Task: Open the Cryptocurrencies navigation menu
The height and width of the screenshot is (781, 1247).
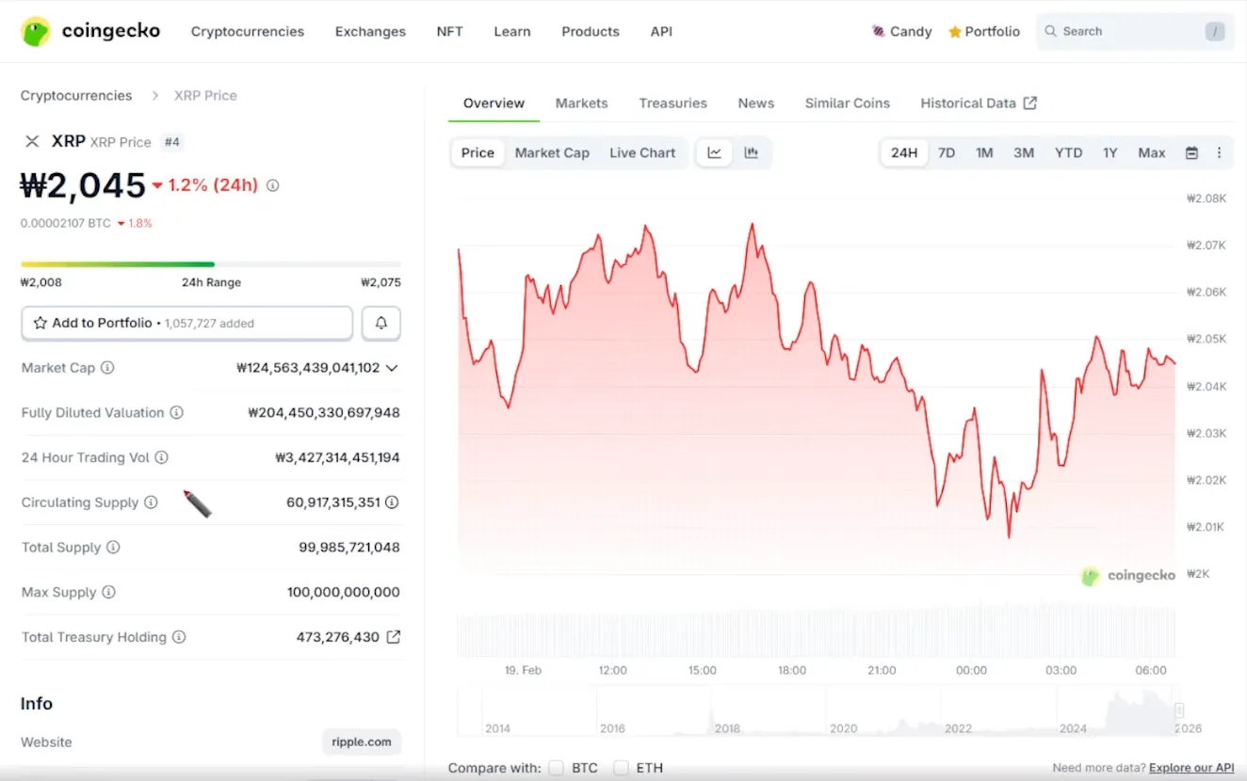Action: [248, 31]
